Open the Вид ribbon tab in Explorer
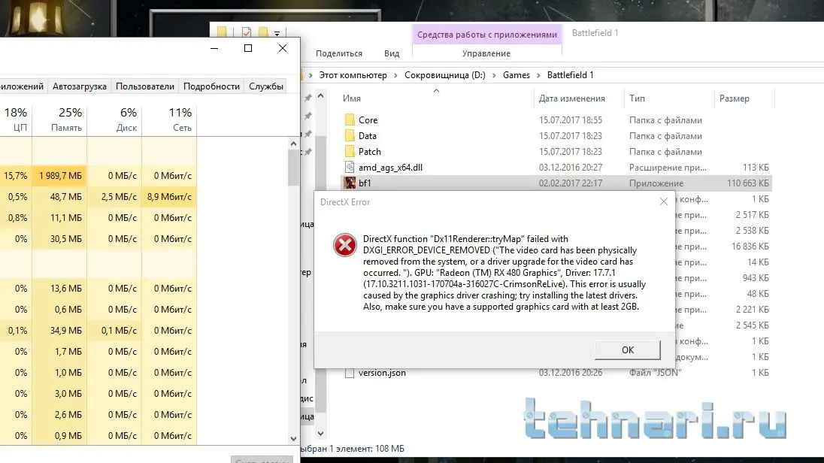The height and width of the screenshot is (463, 824). (392, 53)
